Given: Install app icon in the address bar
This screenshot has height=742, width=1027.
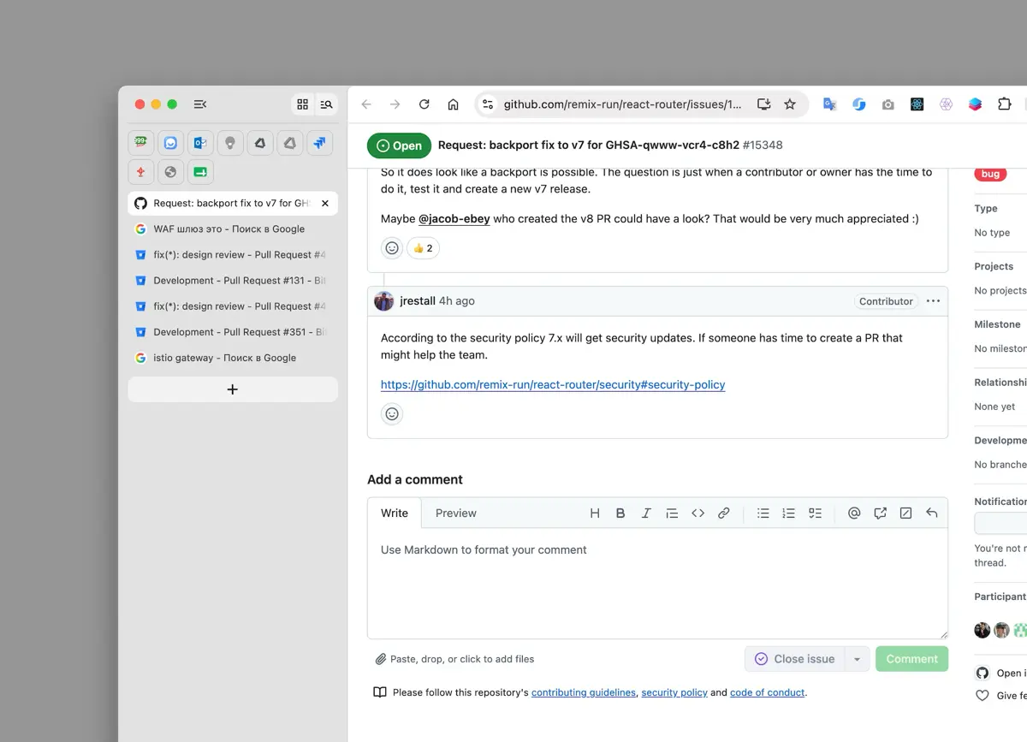Looking at the screenshot, I should pos(763,104).
